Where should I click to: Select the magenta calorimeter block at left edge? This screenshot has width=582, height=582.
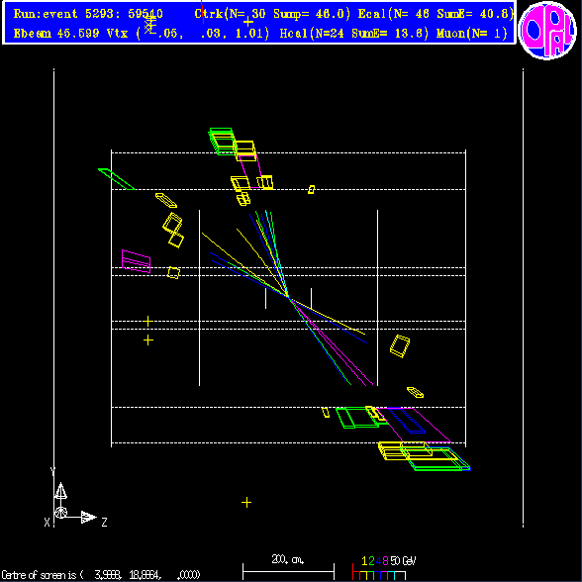pos(137,261)
